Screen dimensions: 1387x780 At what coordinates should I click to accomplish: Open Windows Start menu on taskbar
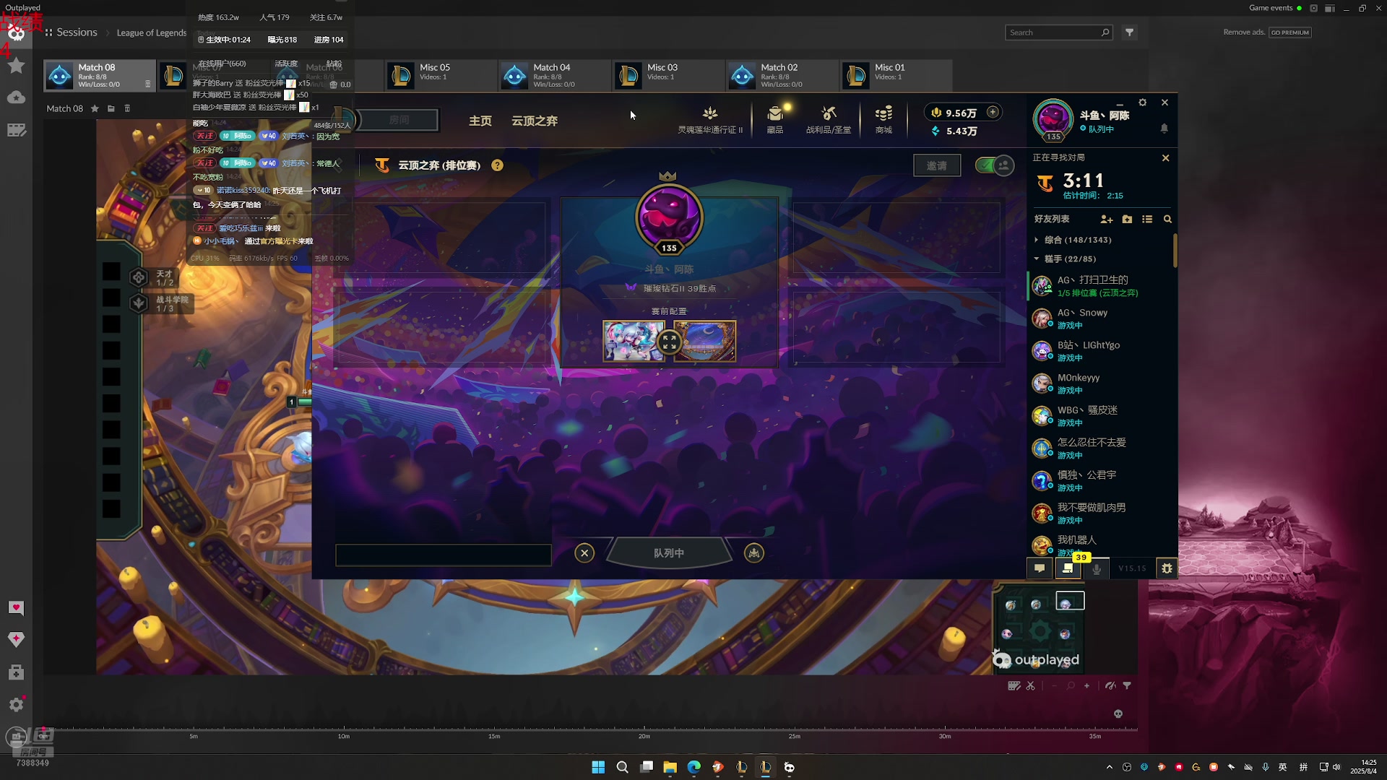tap(598, 767)
